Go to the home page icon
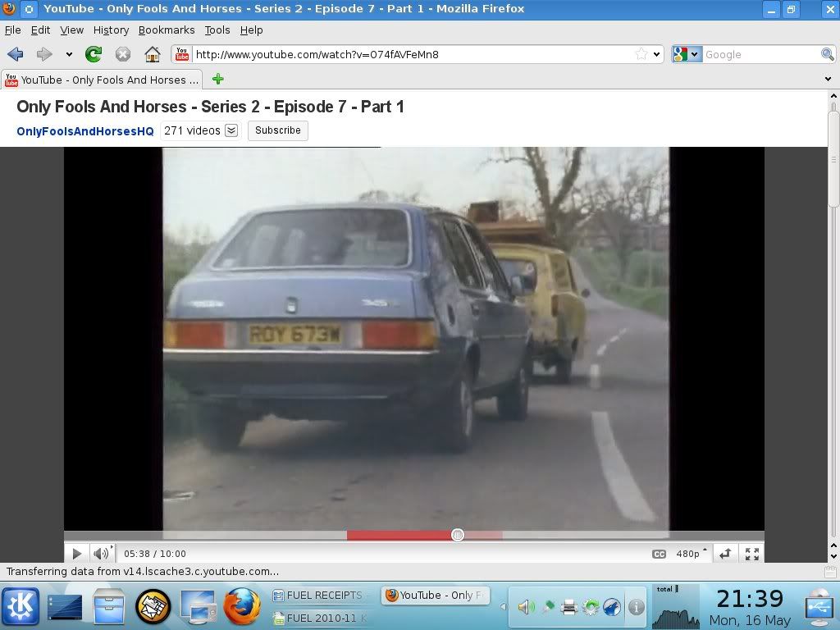This screenshot has width=840, height=630. point(153,54)
